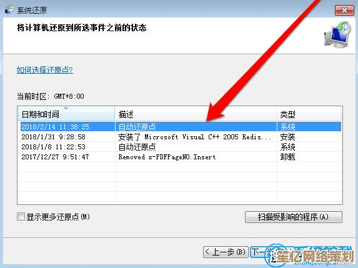Click 安装 type cell
This screenshot has width=358, height=268.
[287, 137]
